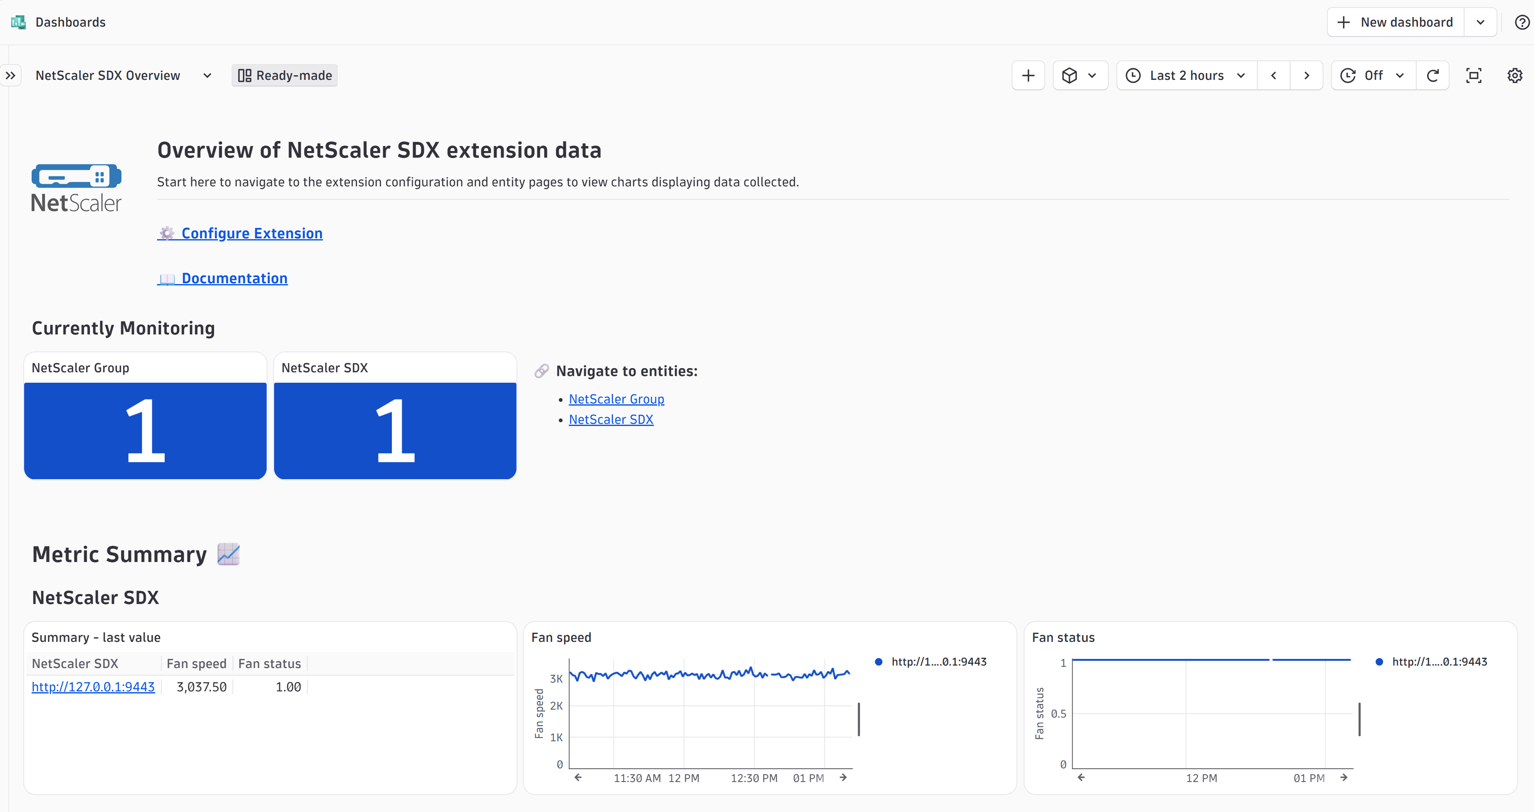
Task: Click New dashboard button
Action: point(1396,22)
